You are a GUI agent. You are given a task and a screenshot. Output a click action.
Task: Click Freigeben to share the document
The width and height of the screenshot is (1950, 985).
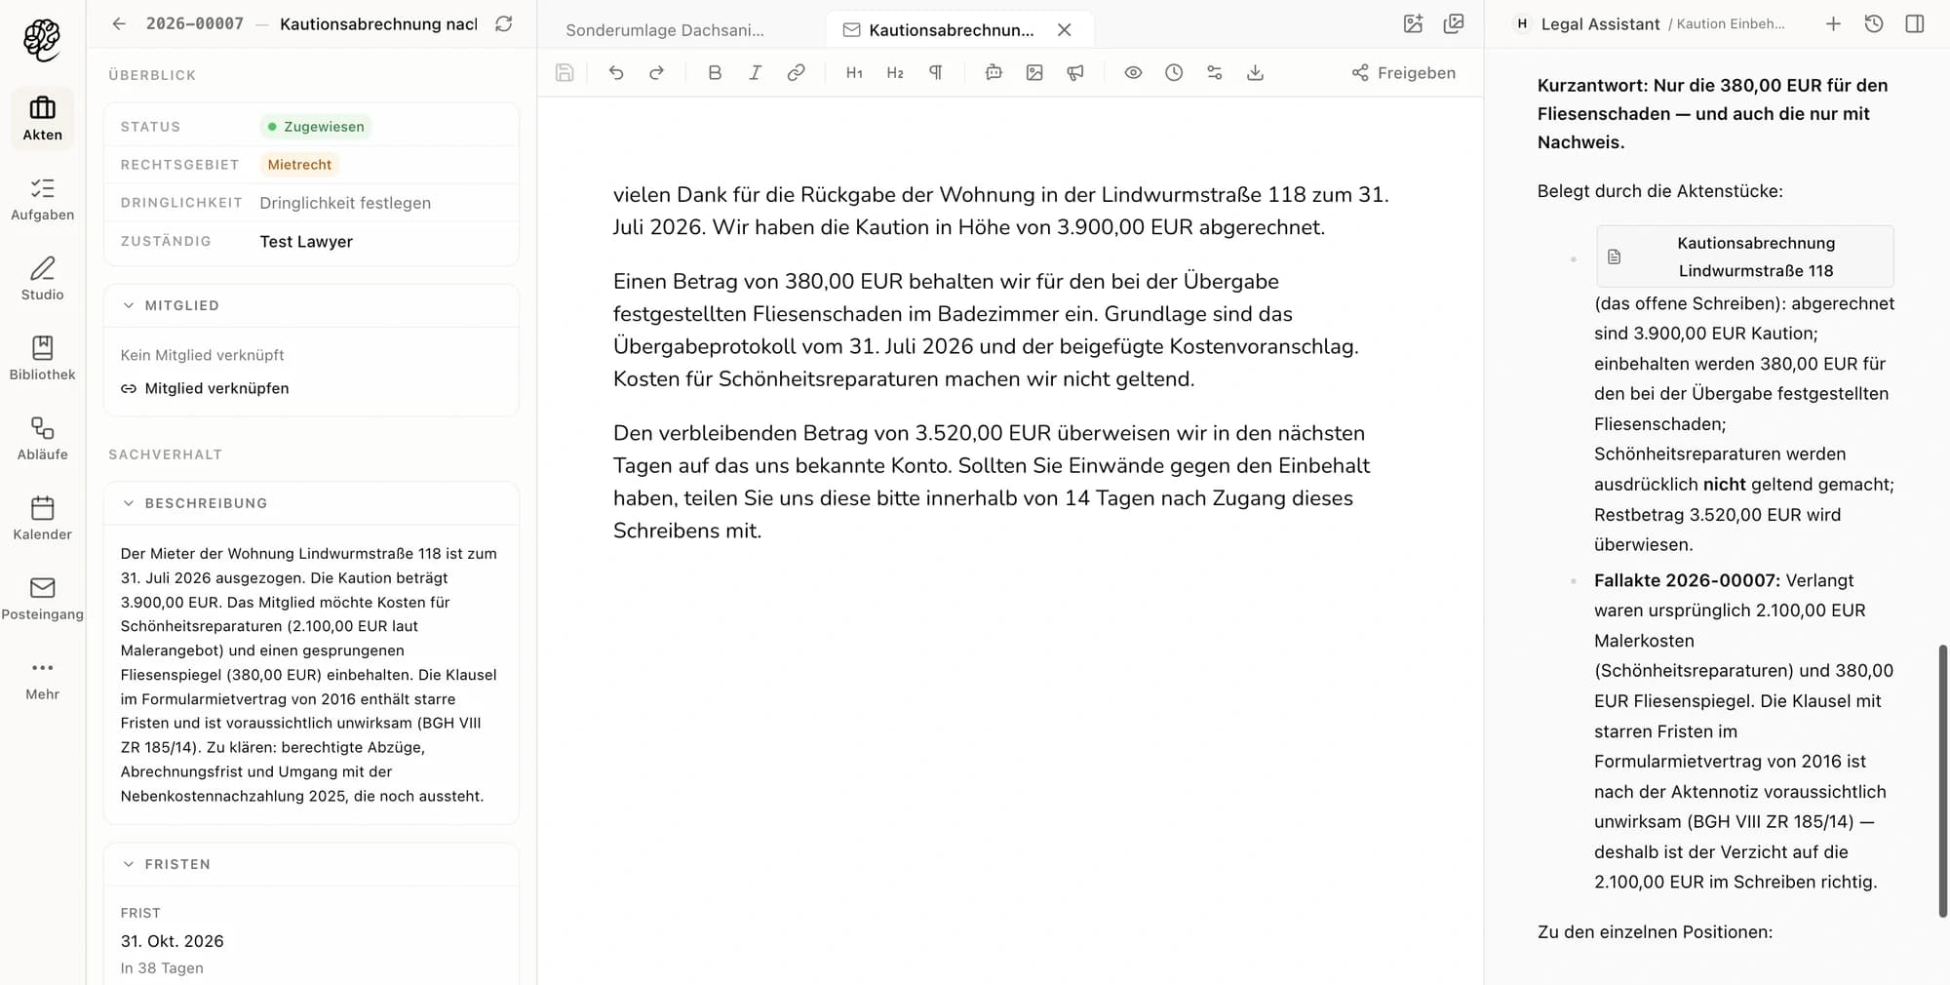coord(1403,72)
